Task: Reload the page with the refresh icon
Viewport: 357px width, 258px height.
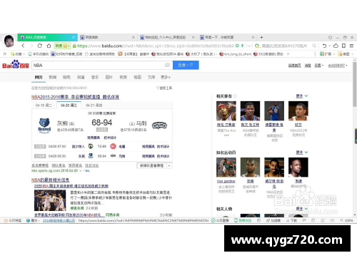Action: 40,46
